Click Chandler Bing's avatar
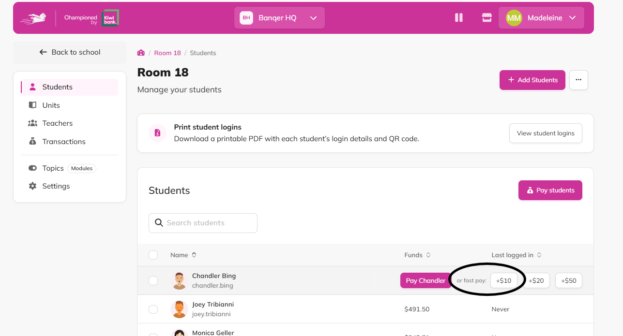The width and height of the screenshot is (623, 336). [x=179, y=280]
